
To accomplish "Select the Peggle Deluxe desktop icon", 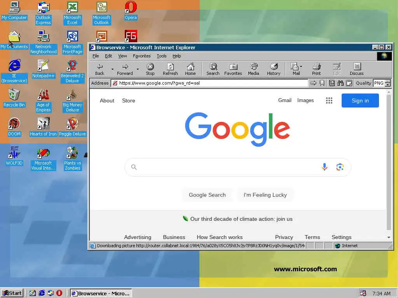I will point(72,127).
